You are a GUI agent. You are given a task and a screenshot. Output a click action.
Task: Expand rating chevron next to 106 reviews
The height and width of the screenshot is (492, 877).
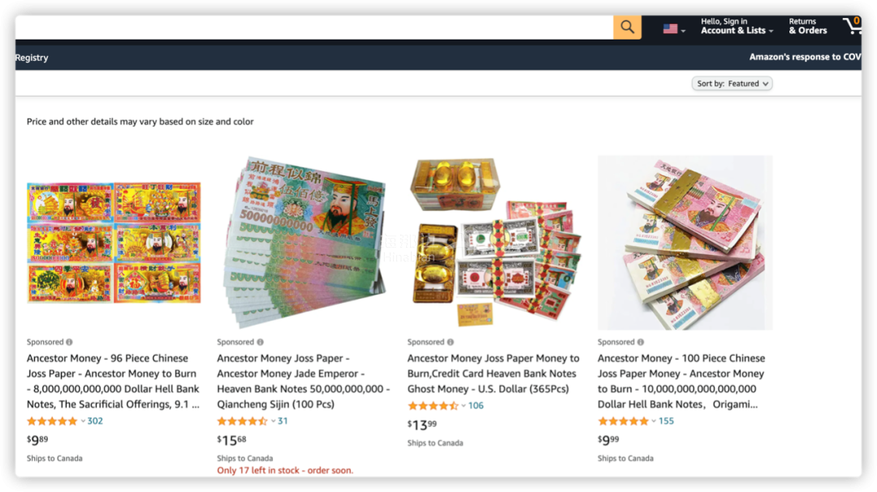(463, 406)
